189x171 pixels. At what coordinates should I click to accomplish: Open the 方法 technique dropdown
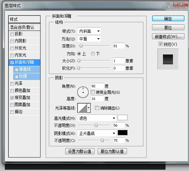point(89,39)
